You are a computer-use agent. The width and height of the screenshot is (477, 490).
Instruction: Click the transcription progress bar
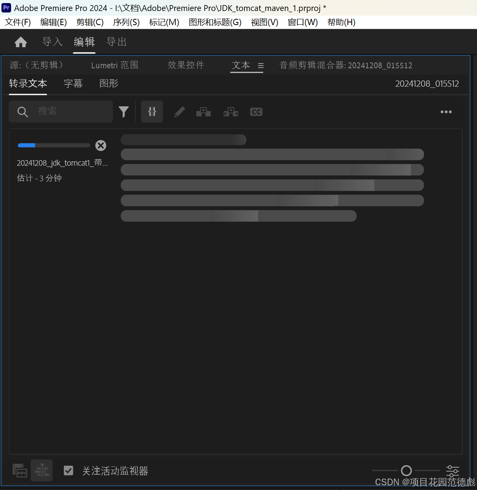[54, 146]
